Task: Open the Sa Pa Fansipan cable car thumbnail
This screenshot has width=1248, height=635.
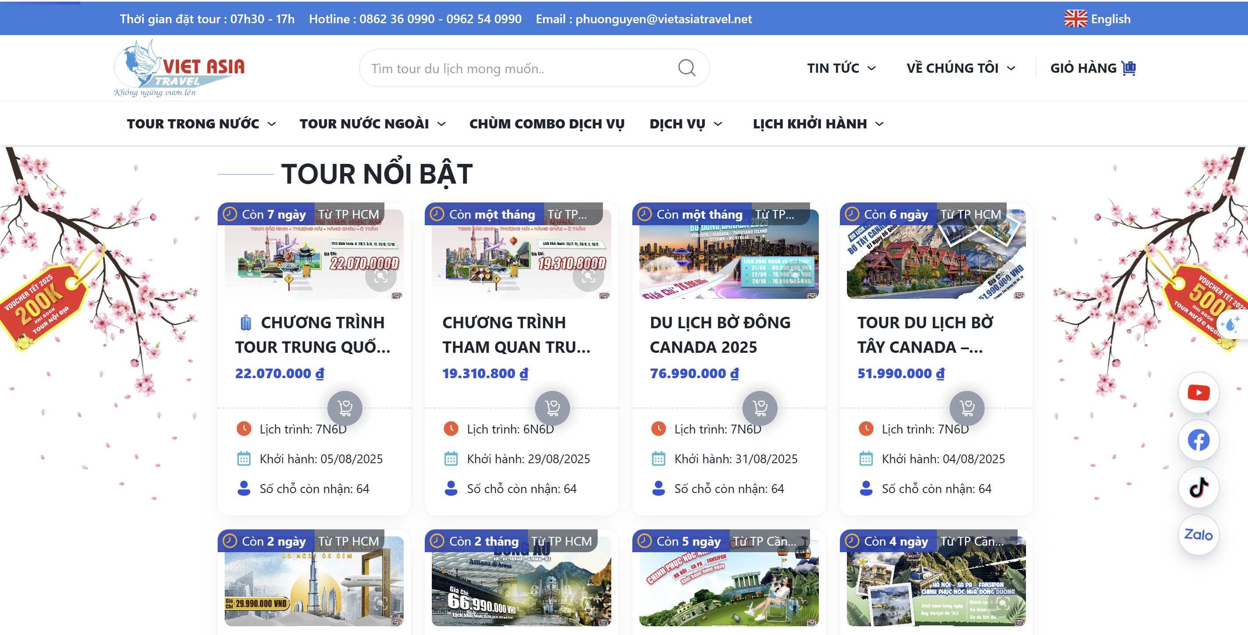Action: click(729, 581)
